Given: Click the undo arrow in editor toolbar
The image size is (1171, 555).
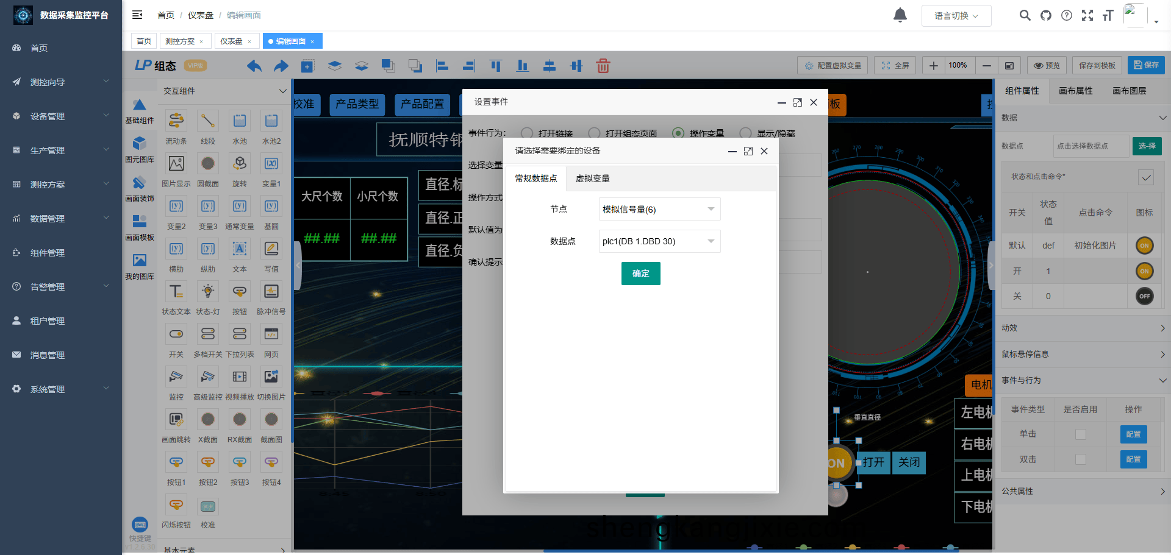Looking at the screenshot, I should click(x=254, y=66).
